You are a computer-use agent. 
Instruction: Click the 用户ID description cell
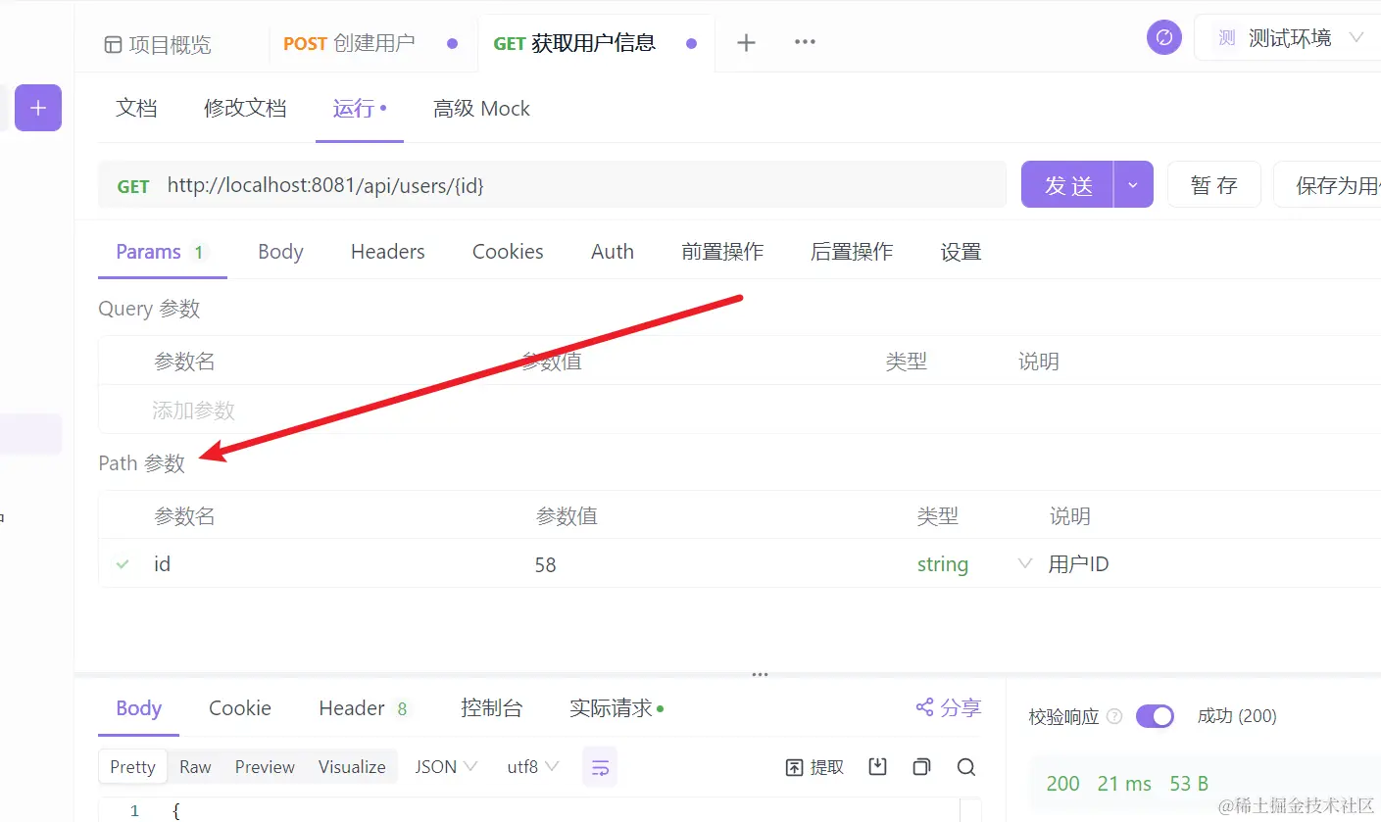(1078, 564)
